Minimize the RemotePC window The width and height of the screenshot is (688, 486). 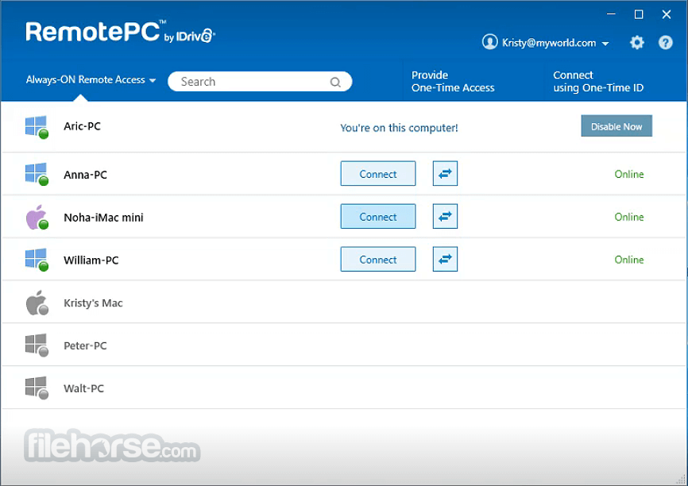611,14
